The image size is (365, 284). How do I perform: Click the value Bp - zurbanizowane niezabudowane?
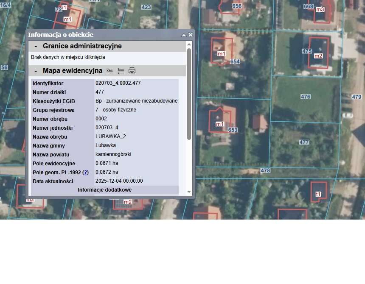tap(136, 101)
